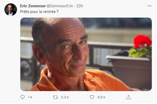This screenshot has height=104, width=157.
Task: Retweet this post using the arrows icon
Action: (x=56, y=97)
